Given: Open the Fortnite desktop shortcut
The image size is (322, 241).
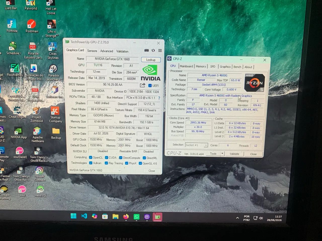Looking at the screenshot, I should [x=12, y=26].
